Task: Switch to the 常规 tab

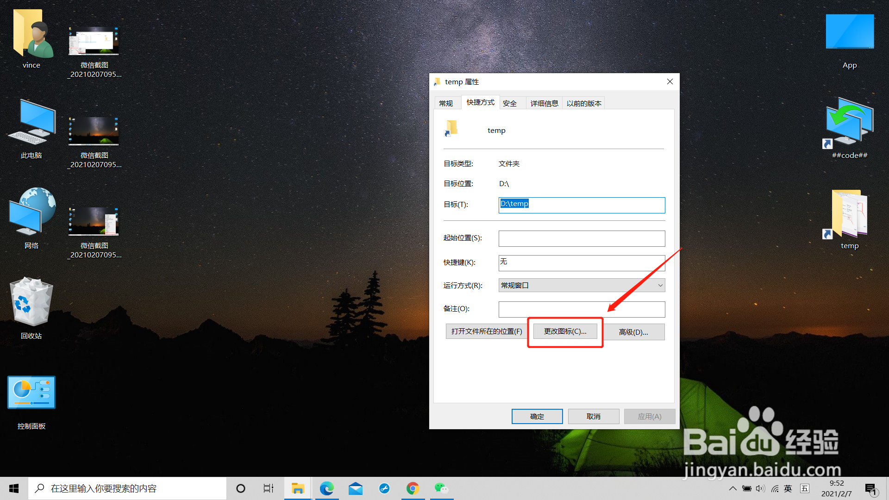Action: 446,103
